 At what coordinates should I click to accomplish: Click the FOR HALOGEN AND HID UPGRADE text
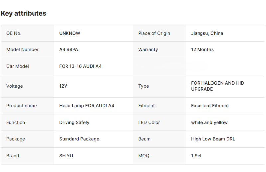[x=217, y=86]
